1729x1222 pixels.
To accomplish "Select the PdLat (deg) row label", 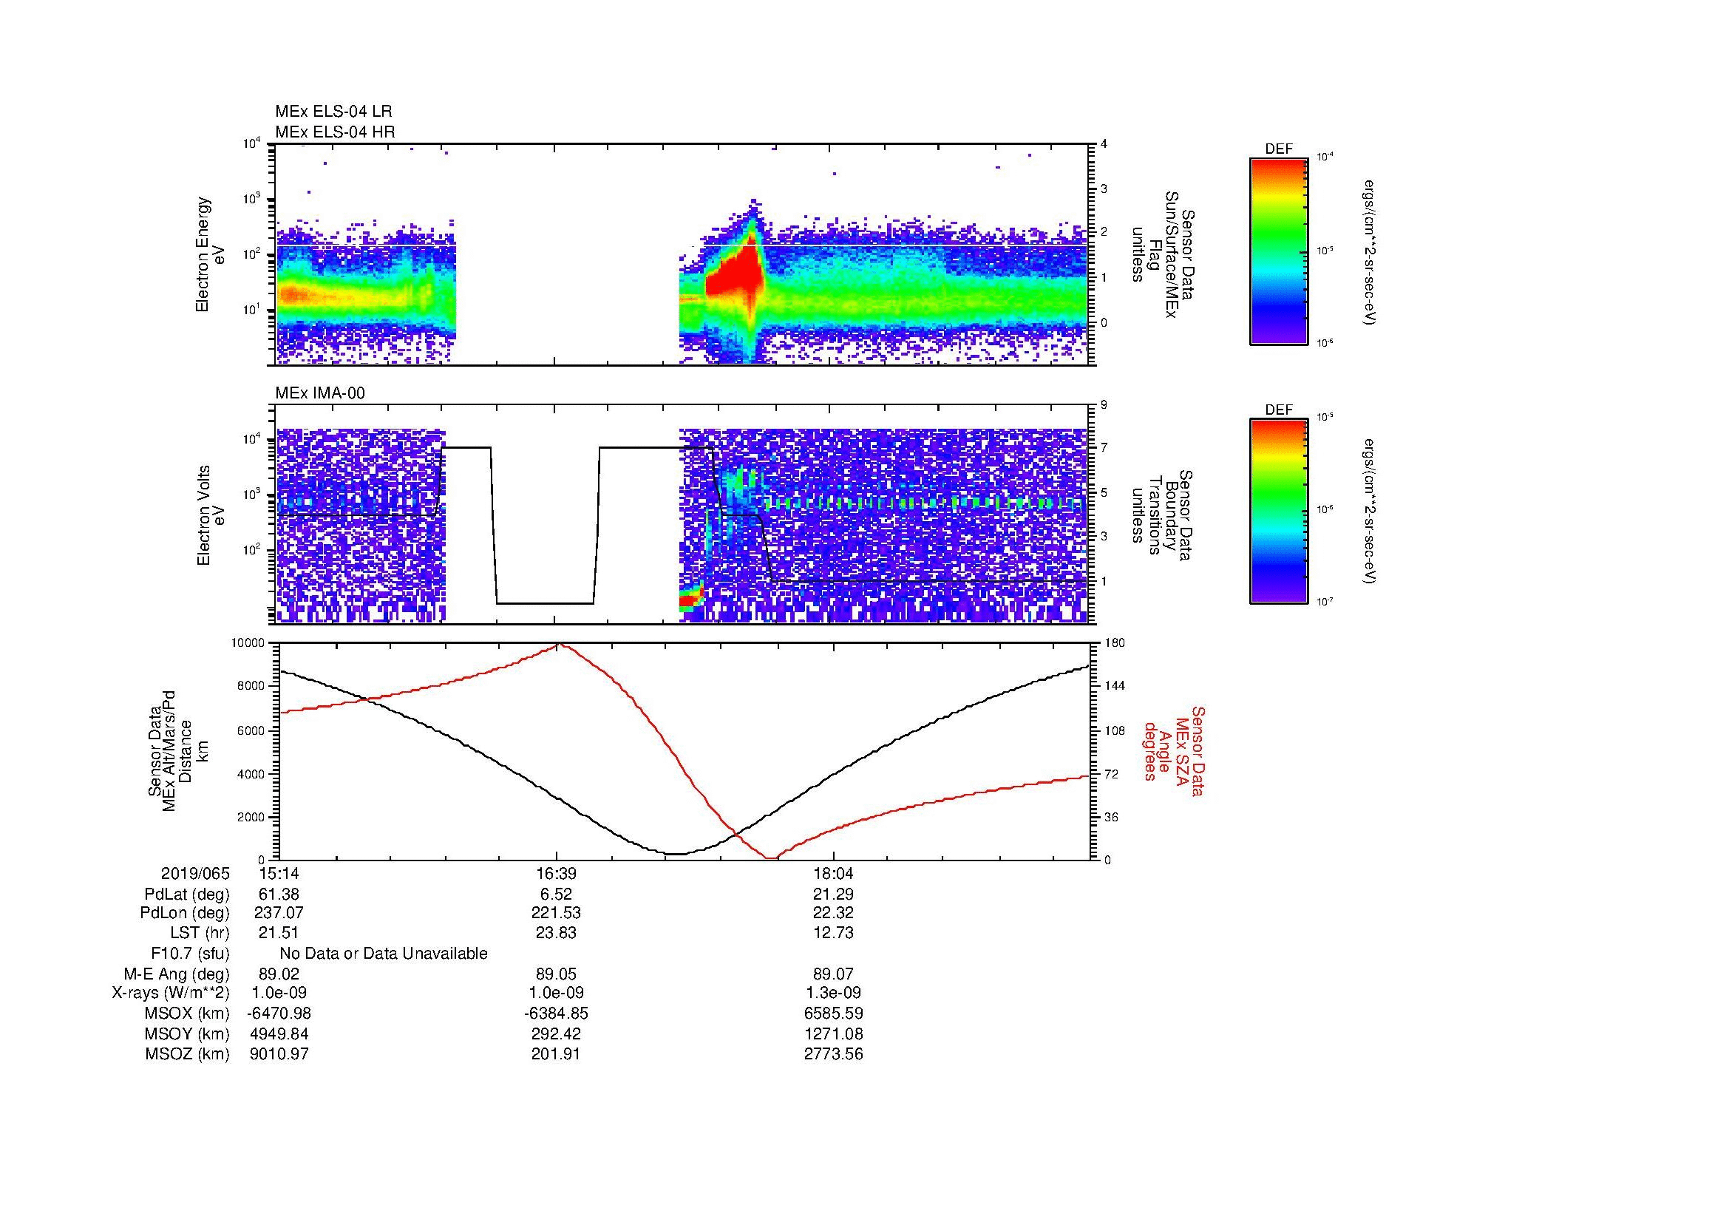I will click(187, 895).
